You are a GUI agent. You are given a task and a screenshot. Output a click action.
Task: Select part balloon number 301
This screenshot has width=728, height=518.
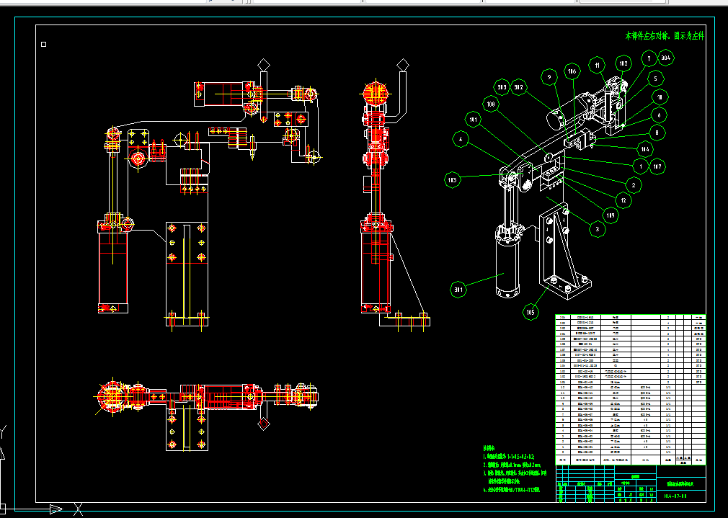[458, 290]
